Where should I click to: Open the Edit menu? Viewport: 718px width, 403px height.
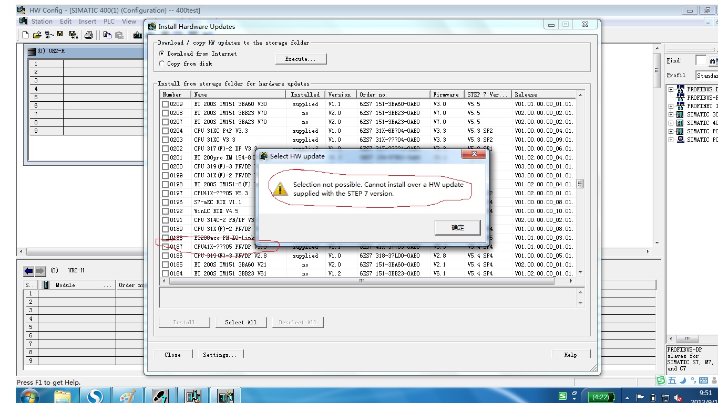point(66,22)
